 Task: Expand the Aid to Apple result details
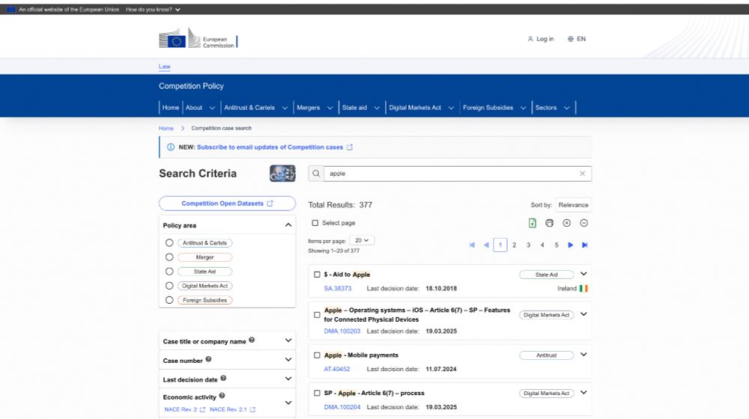tap(583, 274)
